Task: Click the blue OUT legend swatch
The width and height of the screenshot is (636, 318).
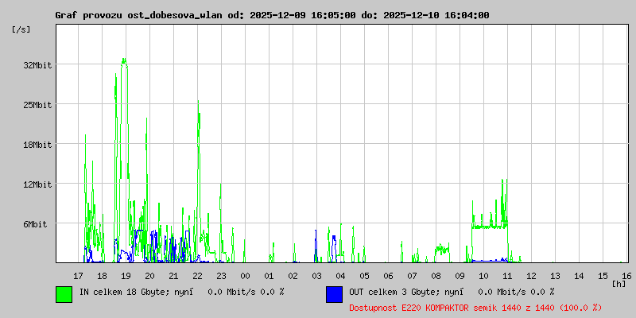Action: pyautogui.click(x=334, y=293)
